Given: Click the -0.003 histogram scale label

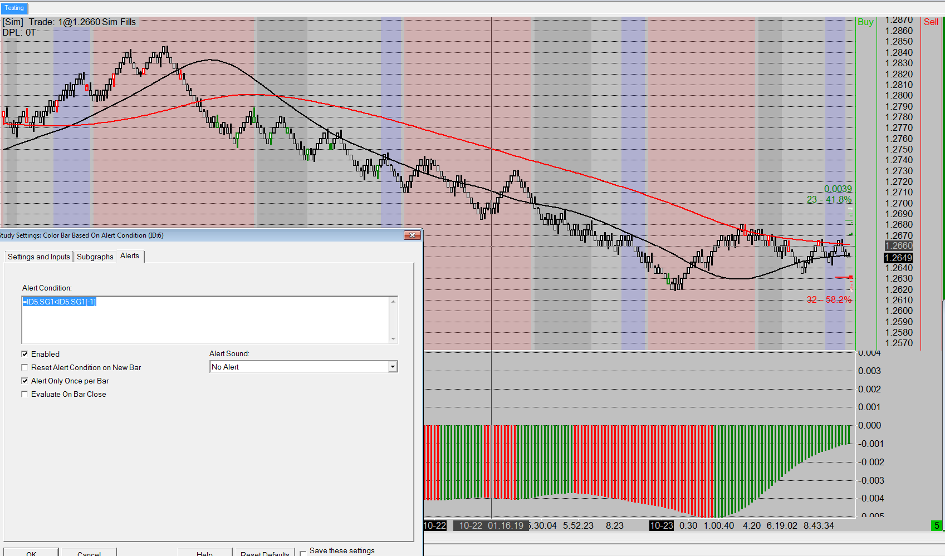Looking at the screenshot, I should point(870,480).
